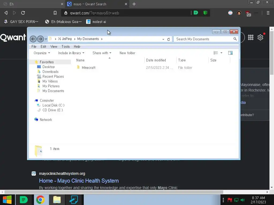
Task: Click Xi JinPing in the breadcrumb path
Action: click(x=65, y=39)
